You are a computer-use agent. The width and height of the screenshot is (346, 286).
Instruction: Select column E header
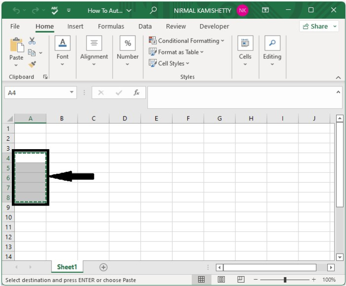click(156, 119)
